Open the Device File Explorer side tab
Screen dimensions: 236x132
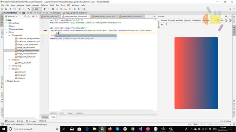pyautogui.click(x=234, y=109)
